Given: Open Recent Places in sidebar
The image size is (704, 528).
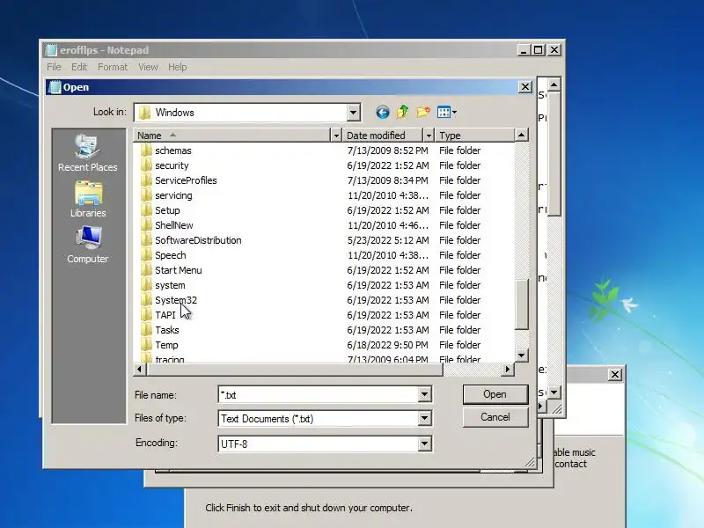Looking at the screenshot, I should tap(87, 153).
